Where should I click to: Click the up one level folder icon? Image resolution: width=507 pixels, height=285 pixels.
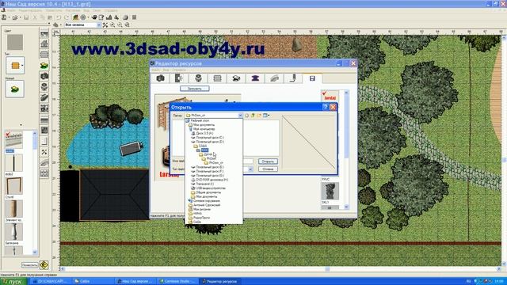(253, 116)
